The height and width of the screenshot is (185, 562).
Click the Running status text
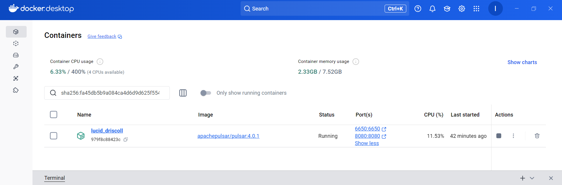328,136
